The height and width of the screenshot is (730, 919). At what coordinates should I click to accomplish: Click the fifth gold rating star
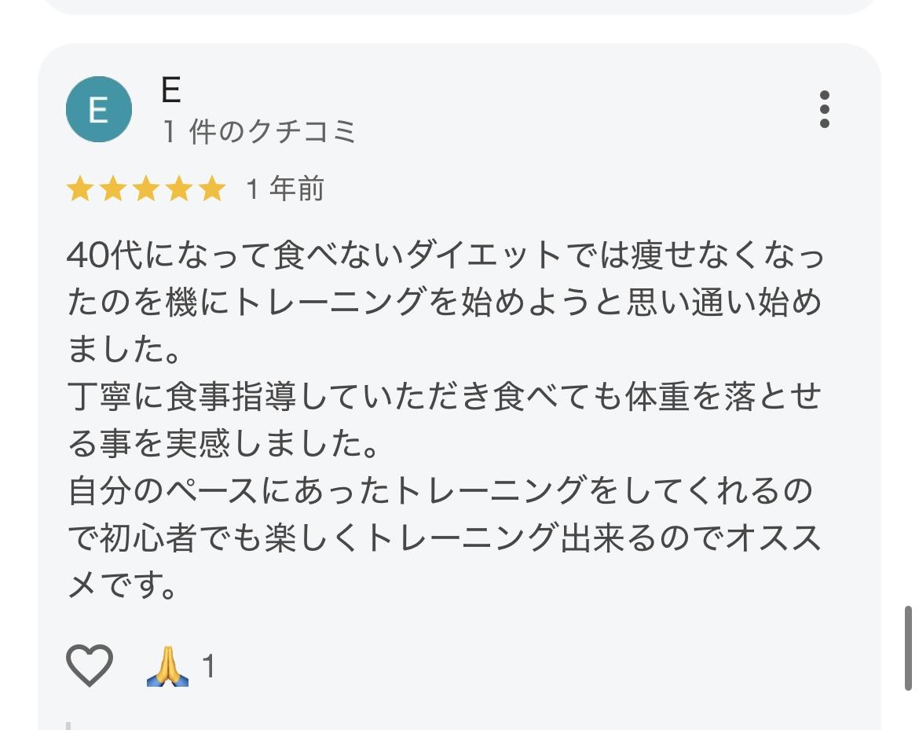[x=212, y=189]
